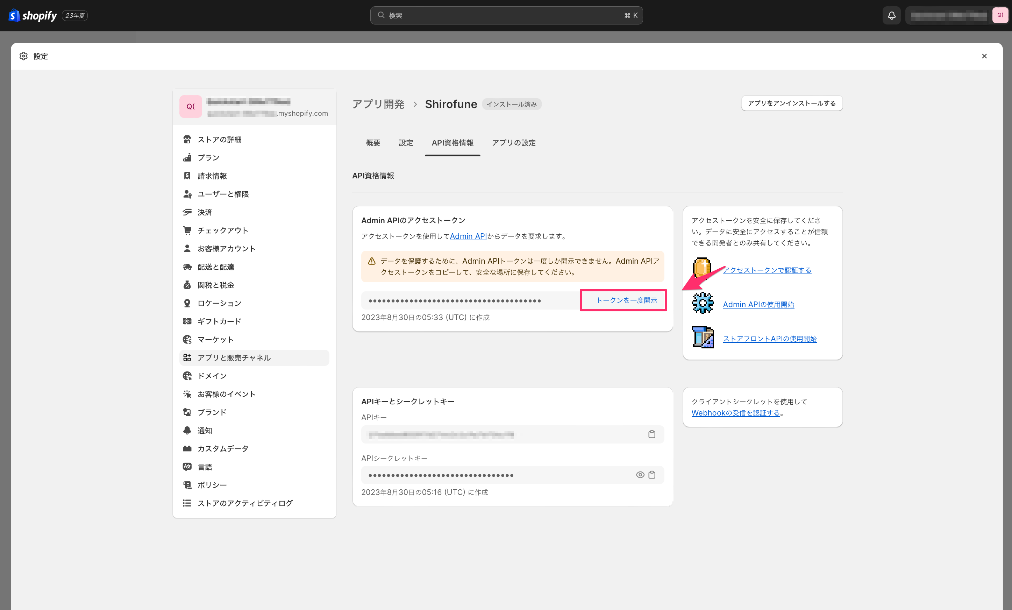Image resolution: width=1012 pixels, height=610 pixels.
Task: Open ポリシー settings
Action: 254,485
